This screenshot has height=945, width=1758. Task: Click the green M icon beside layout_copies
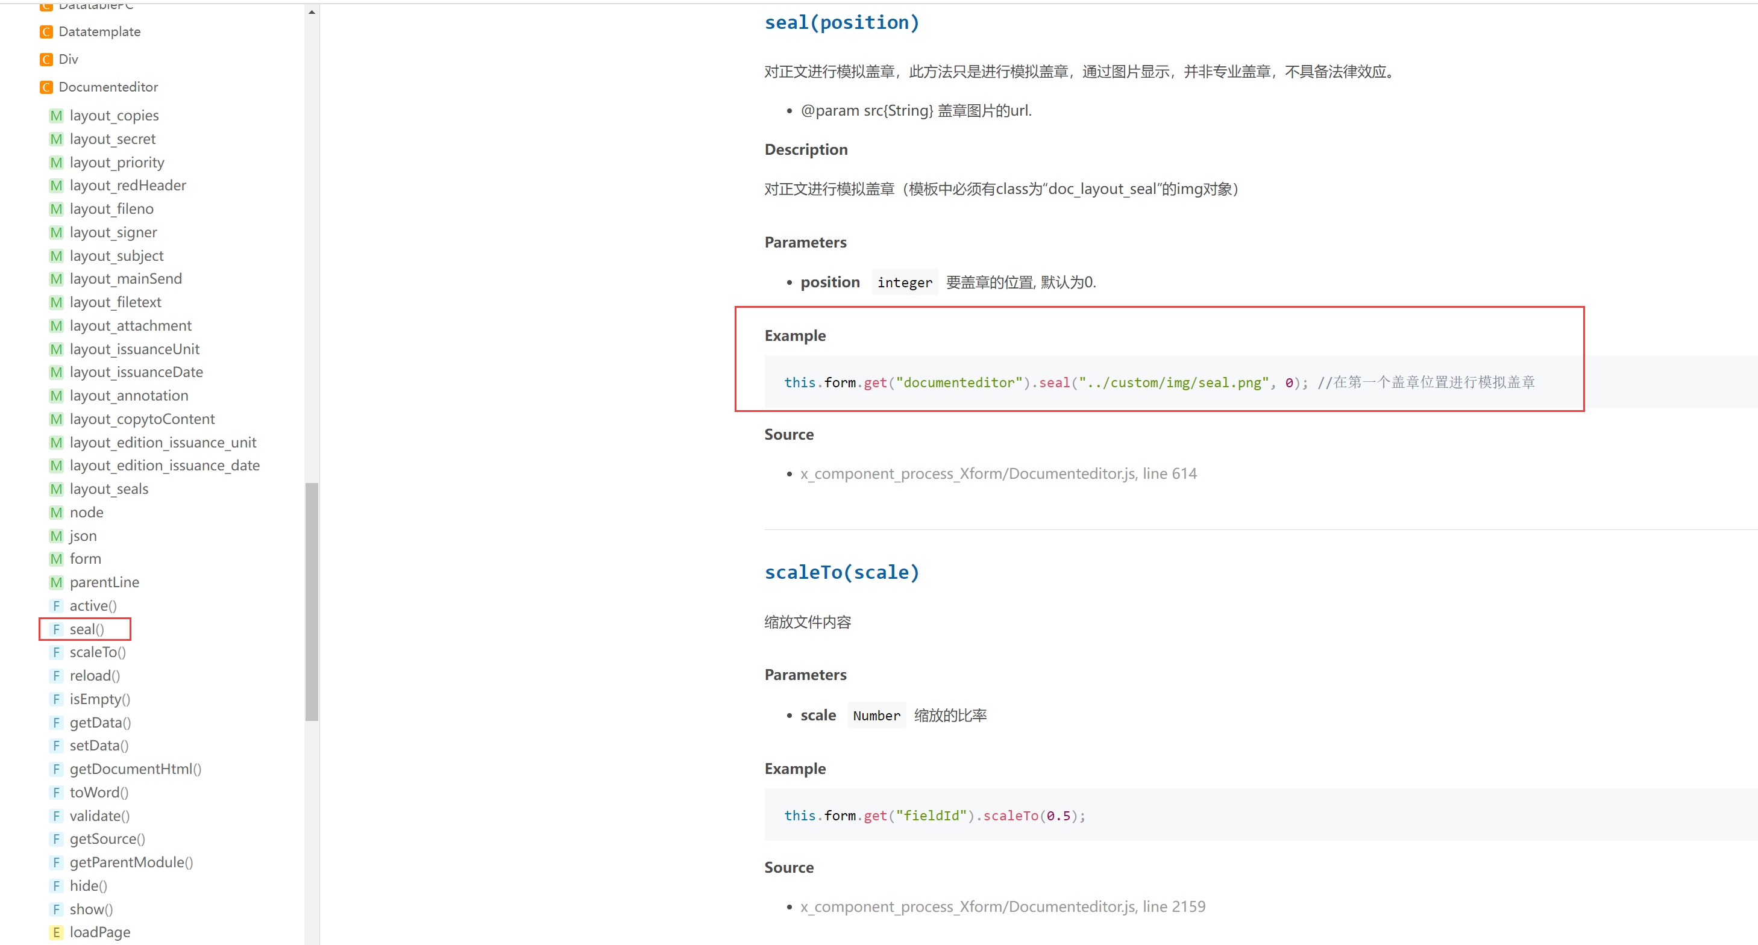tap(56, 116)
